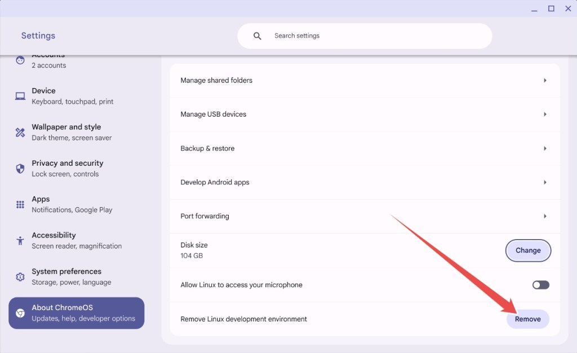Click the Privacy and security shield icon
The height and width of the screenshot is (353, 577).
tap(20, 169)
